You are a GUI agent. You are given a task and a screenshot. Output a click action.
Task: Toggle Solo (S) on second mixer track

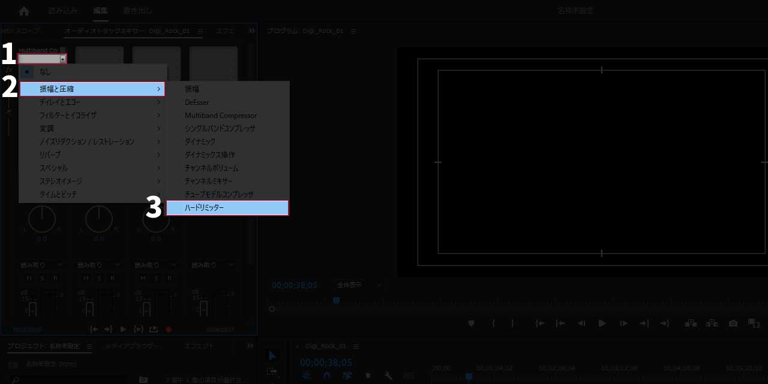[x=99, y=279]
